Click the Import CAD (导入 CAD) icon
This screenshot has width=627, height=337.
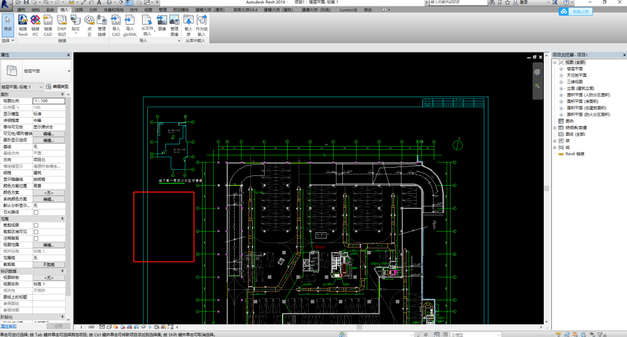pyautogui.click(x=116, y=26)
